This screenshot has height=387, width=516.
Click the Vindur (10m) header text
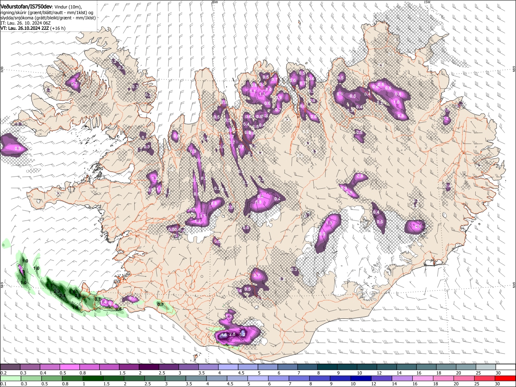pyautogui.click(x=68, y=7)
